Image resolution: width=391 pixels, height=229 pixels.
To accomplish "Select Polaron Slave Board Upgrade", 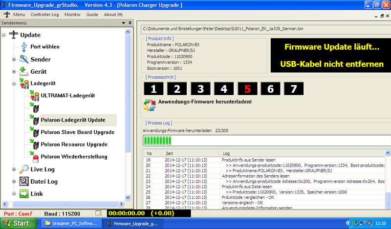I will [78, 132].
